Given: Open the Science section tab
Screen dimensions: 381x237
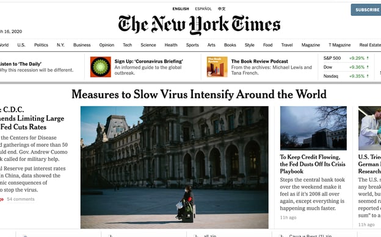Looking at the screenshot, I should 148,45.
